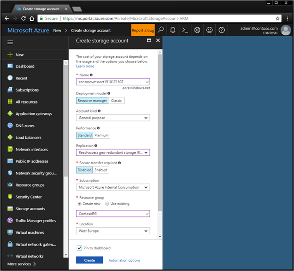The width and height of the screenshot is (294, 271).
Task: Open the Subscription dropdown
Action: [113, 187]
